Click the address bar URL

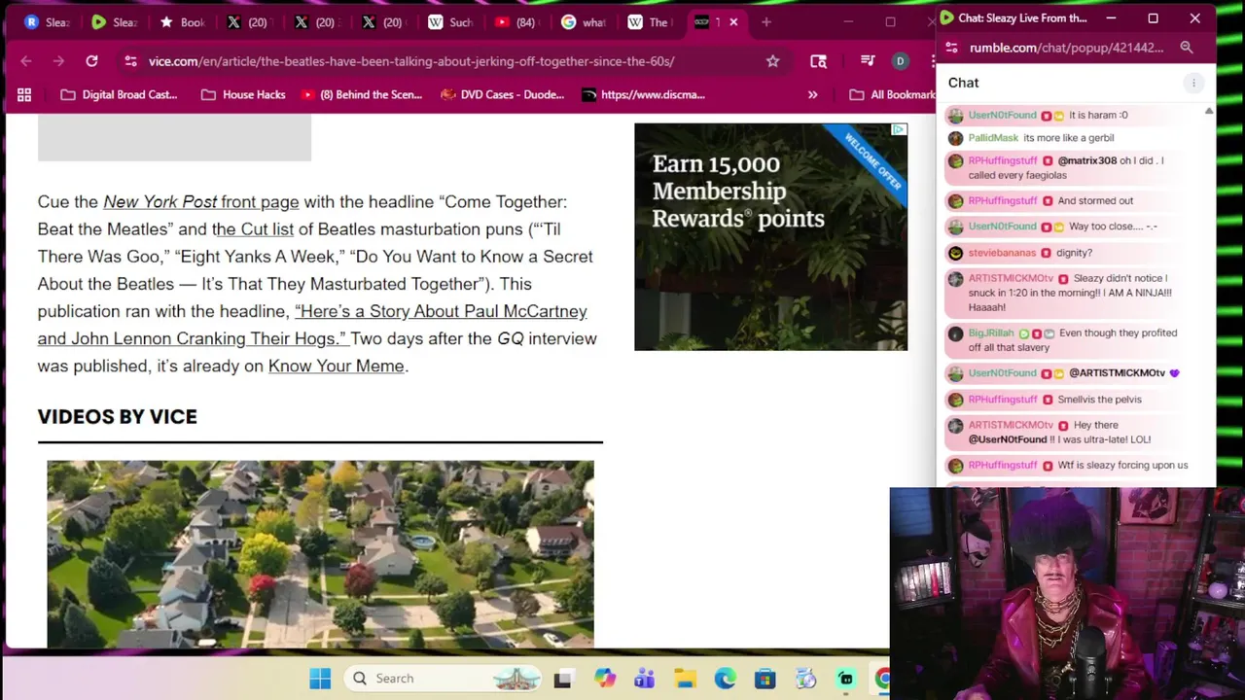tap(411, 61)
